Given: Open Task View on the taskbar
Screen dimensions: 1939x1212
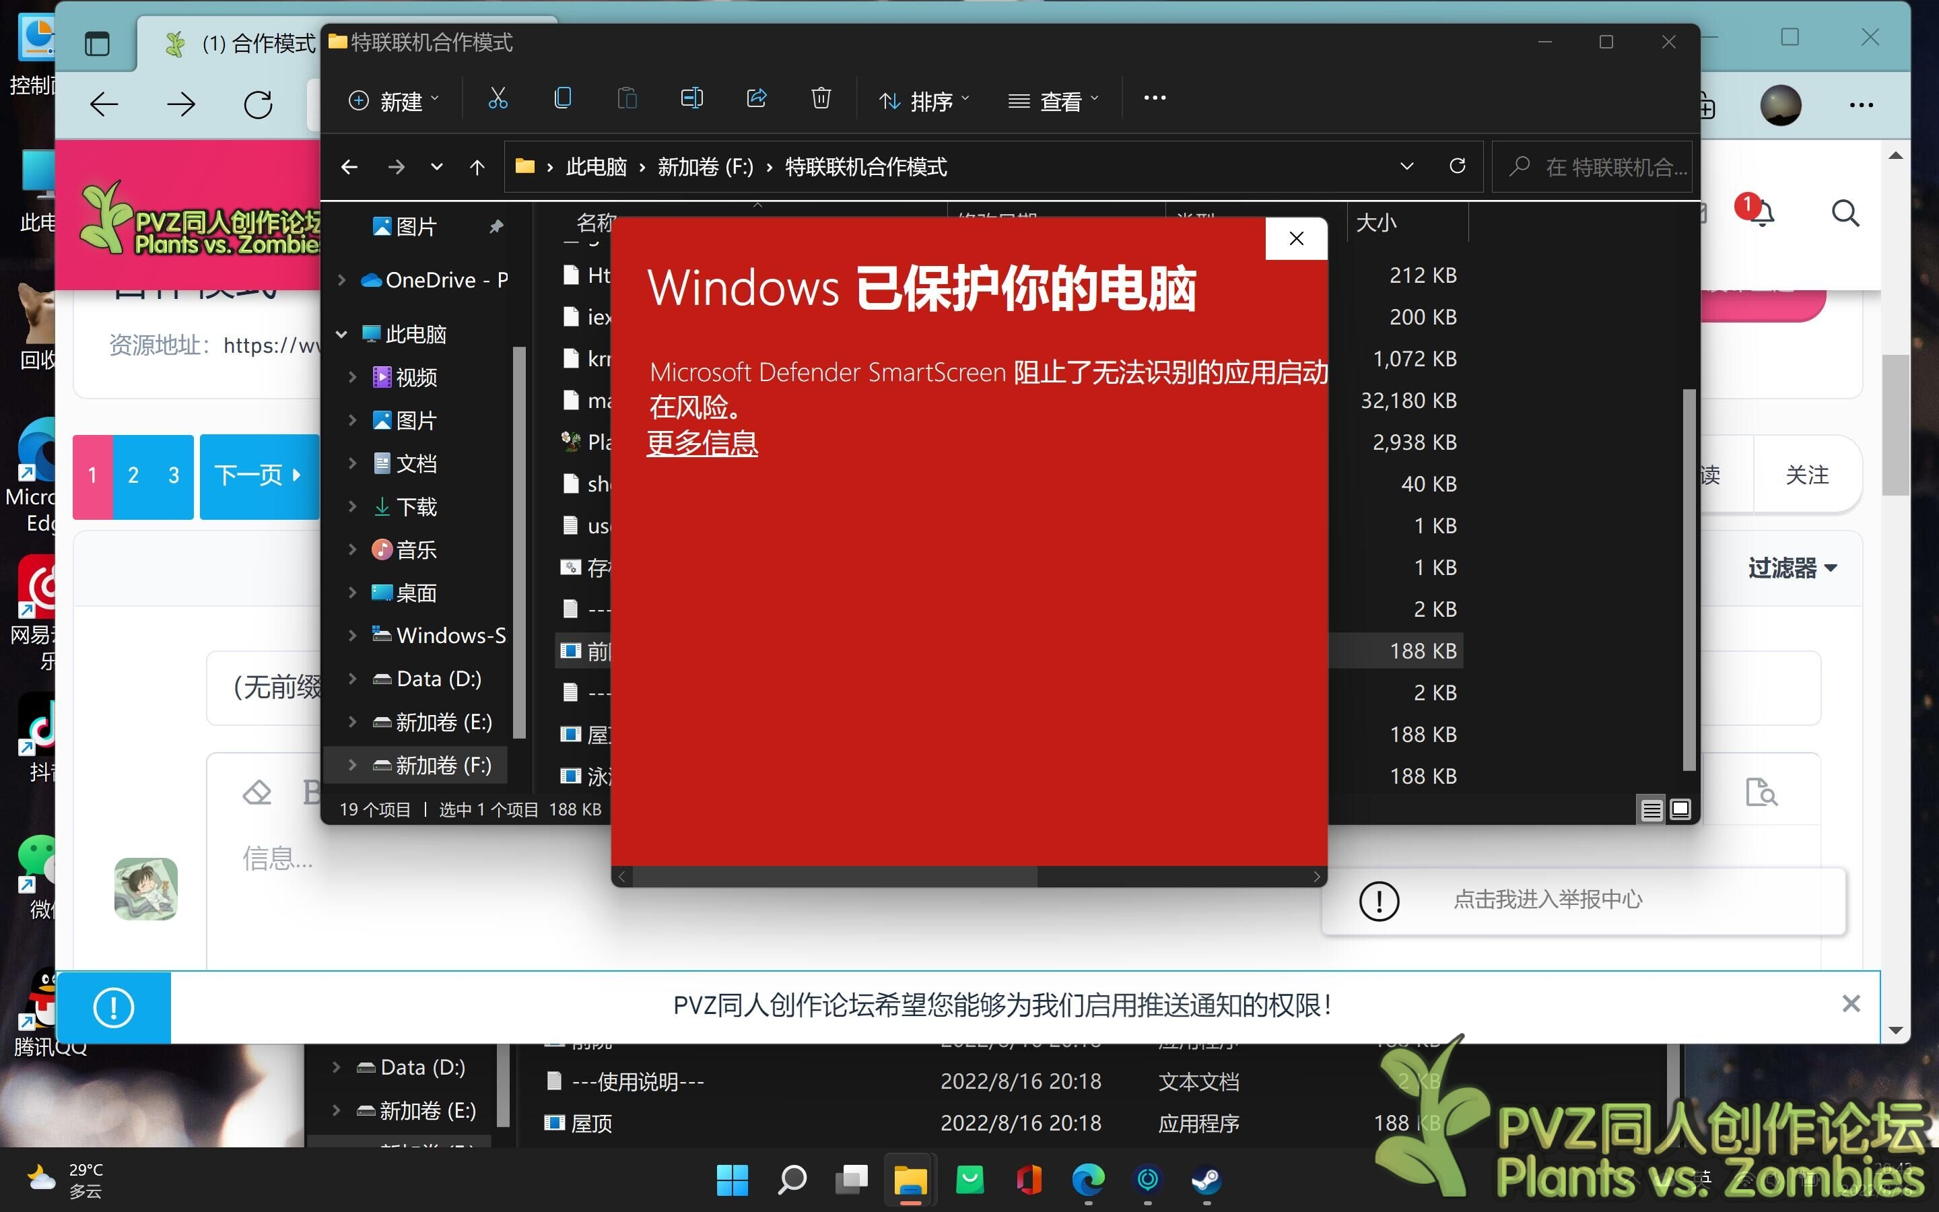Looking at the screenshot, I should point(851,1179).
